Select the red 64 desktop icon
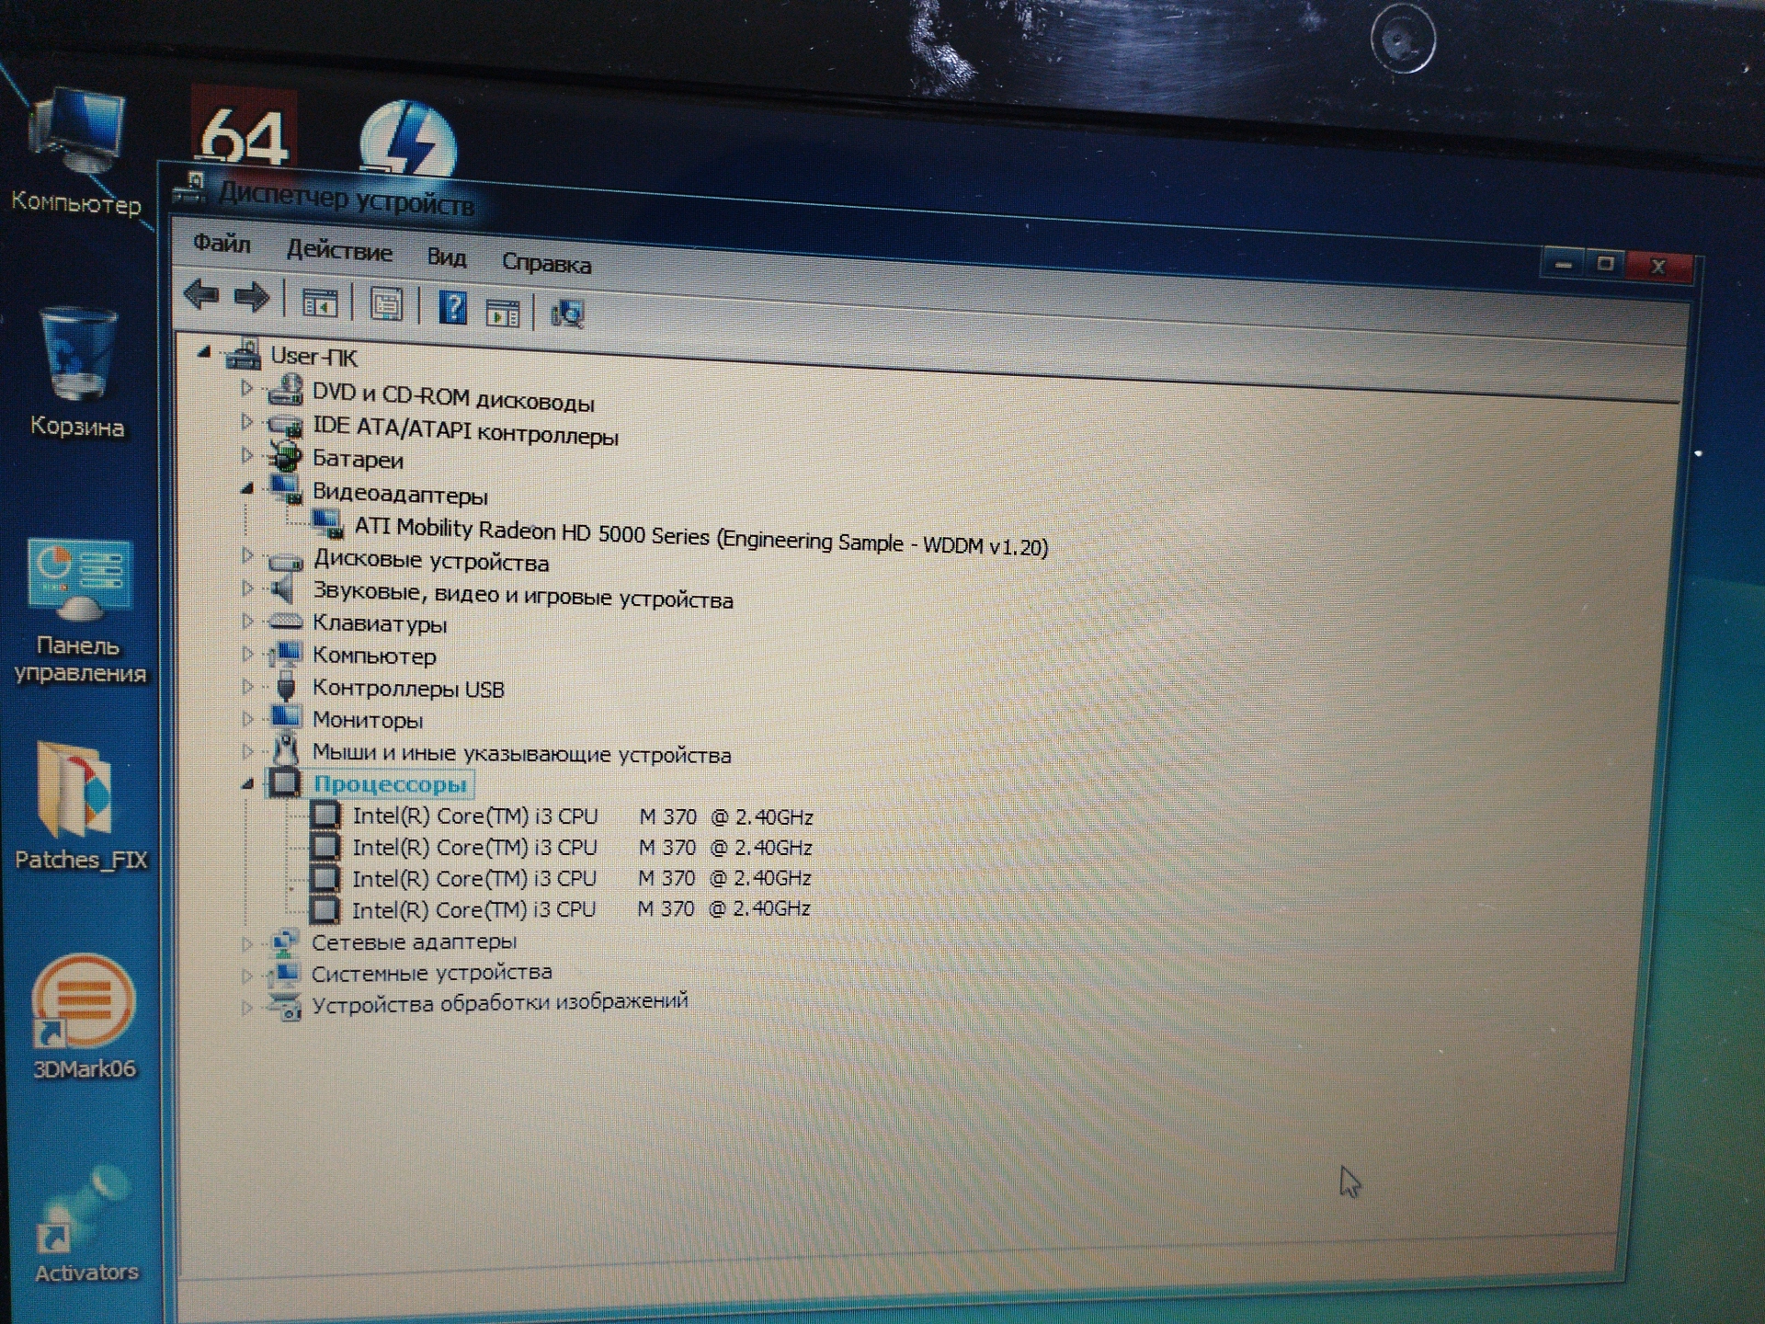1765x1324 pixels. 244,129
